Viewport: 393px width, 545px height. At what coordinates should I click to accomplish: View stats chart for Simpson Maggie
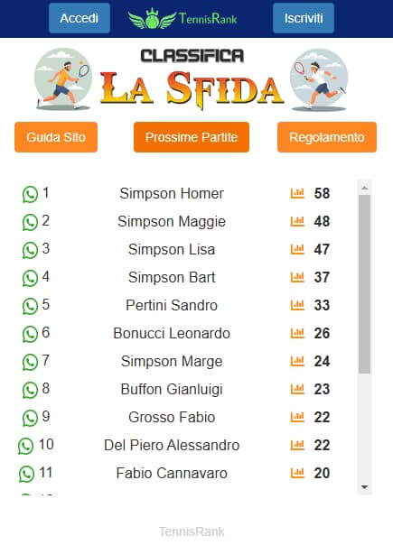(x=297, y=221)
